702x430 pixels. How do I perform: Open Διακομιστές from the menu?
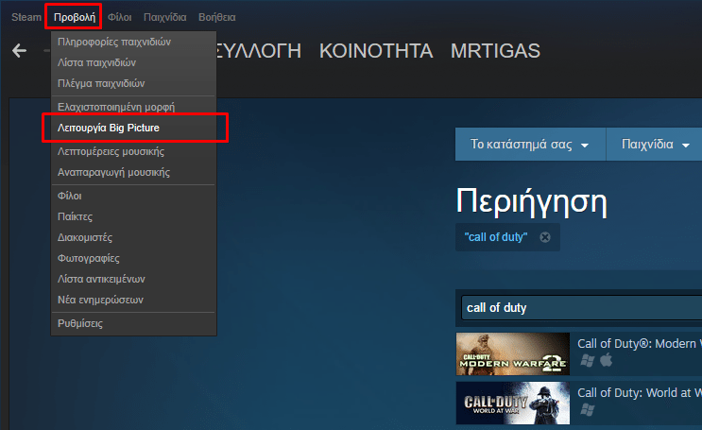coord(133,237)
